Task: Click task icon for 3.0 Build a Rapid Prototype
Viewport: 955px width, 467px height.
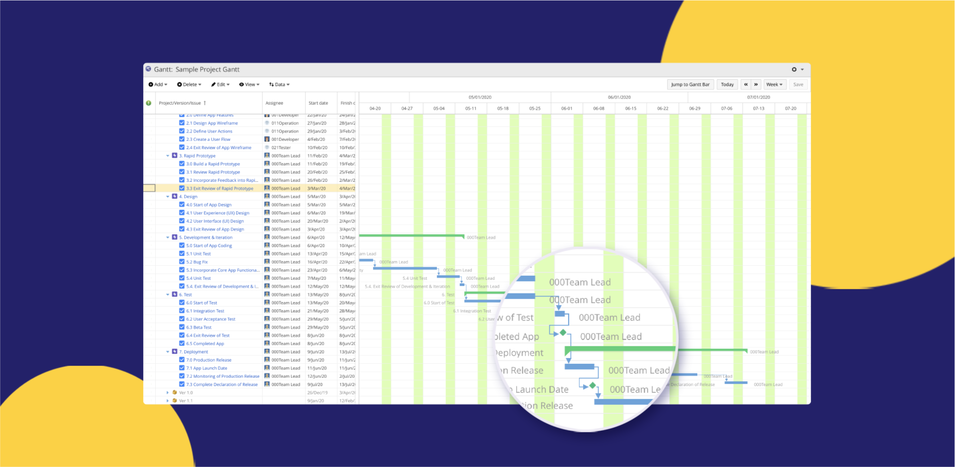Action: [x=182, y=164]
